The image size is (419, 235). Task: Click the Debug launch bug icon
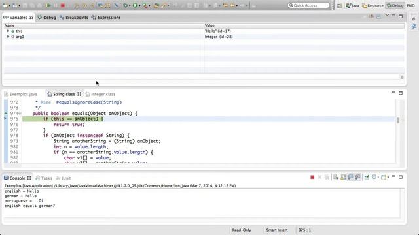pos(125,5)
